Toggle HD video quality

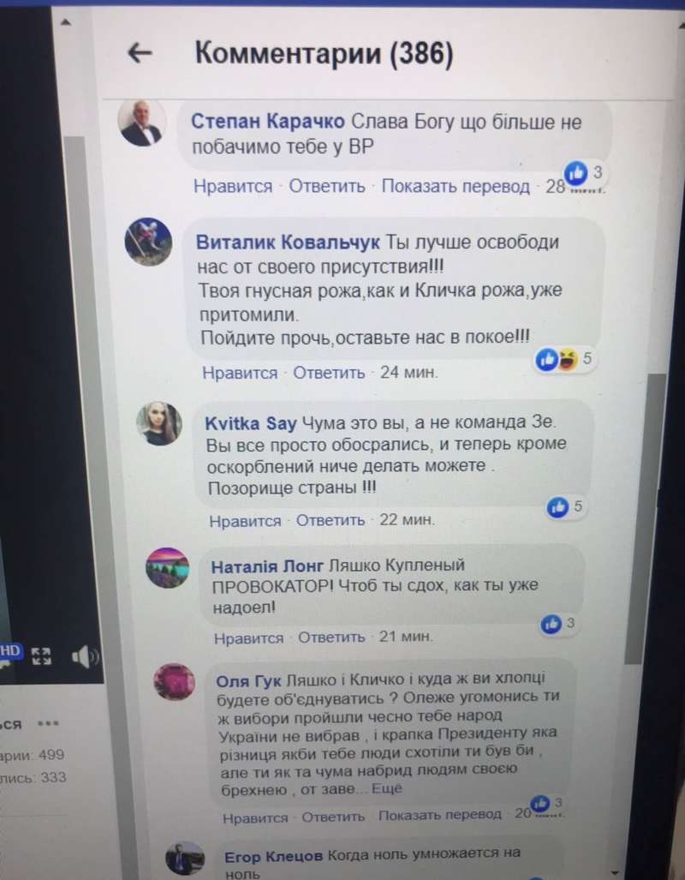click(9, 651)
